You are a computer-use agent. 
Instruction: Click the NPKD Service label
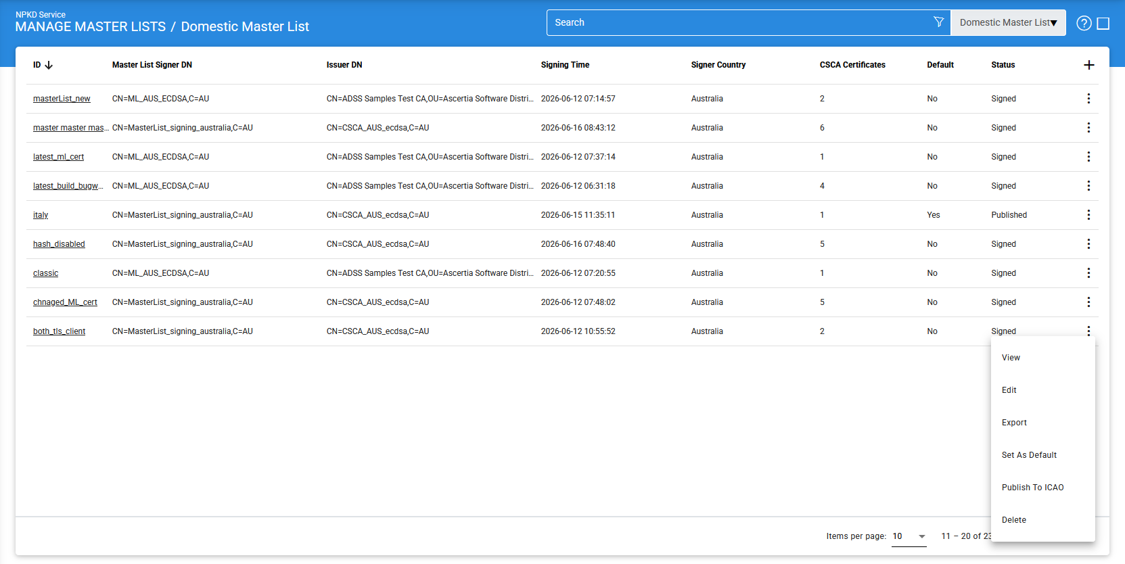point(41,14)
